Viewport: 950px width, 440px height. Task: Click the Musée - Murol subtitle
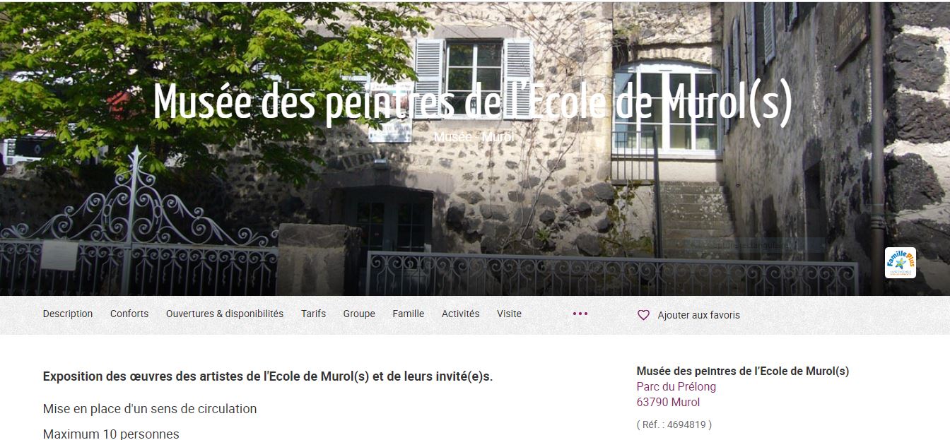pyautogui.click(x=474, y=136)
